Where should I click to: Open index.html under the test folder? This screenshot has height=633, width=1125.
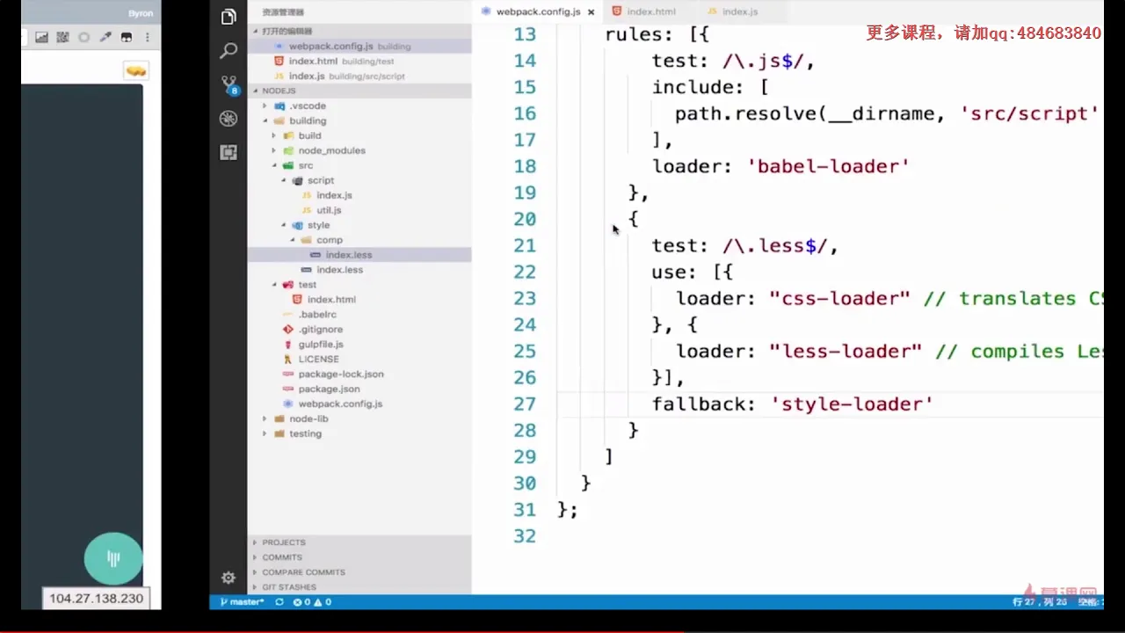(x=359, y=299)
